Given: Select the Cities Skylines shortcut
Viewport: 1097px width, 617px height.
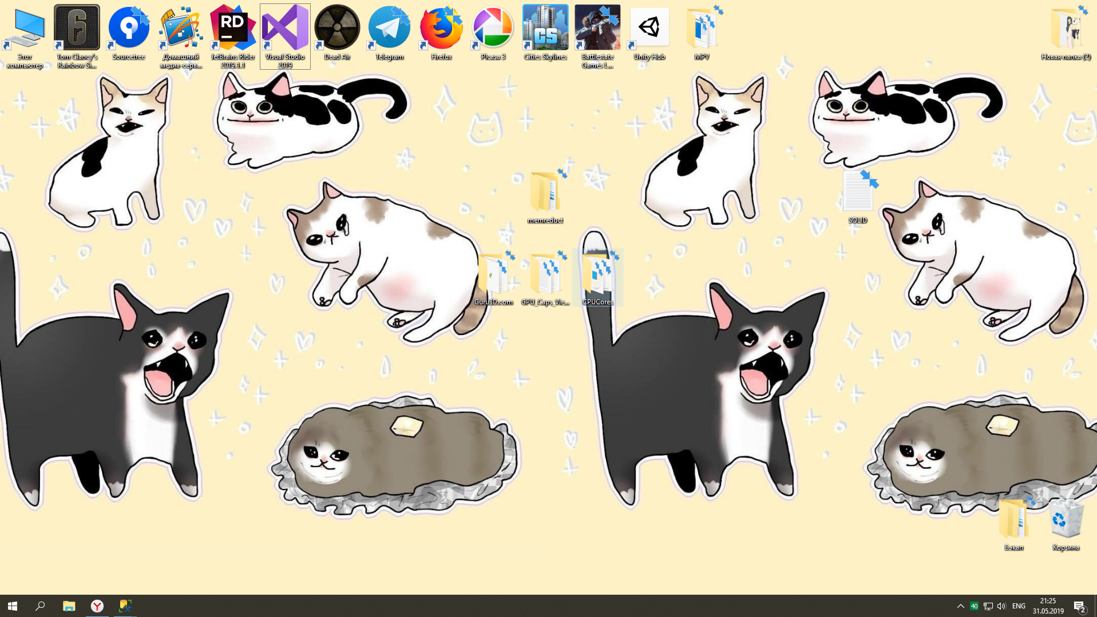Looking at the screenshot, I should tap(545, 33).
